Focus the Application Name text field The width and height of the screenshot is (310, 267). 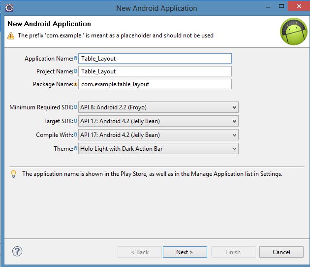[155, 59]
